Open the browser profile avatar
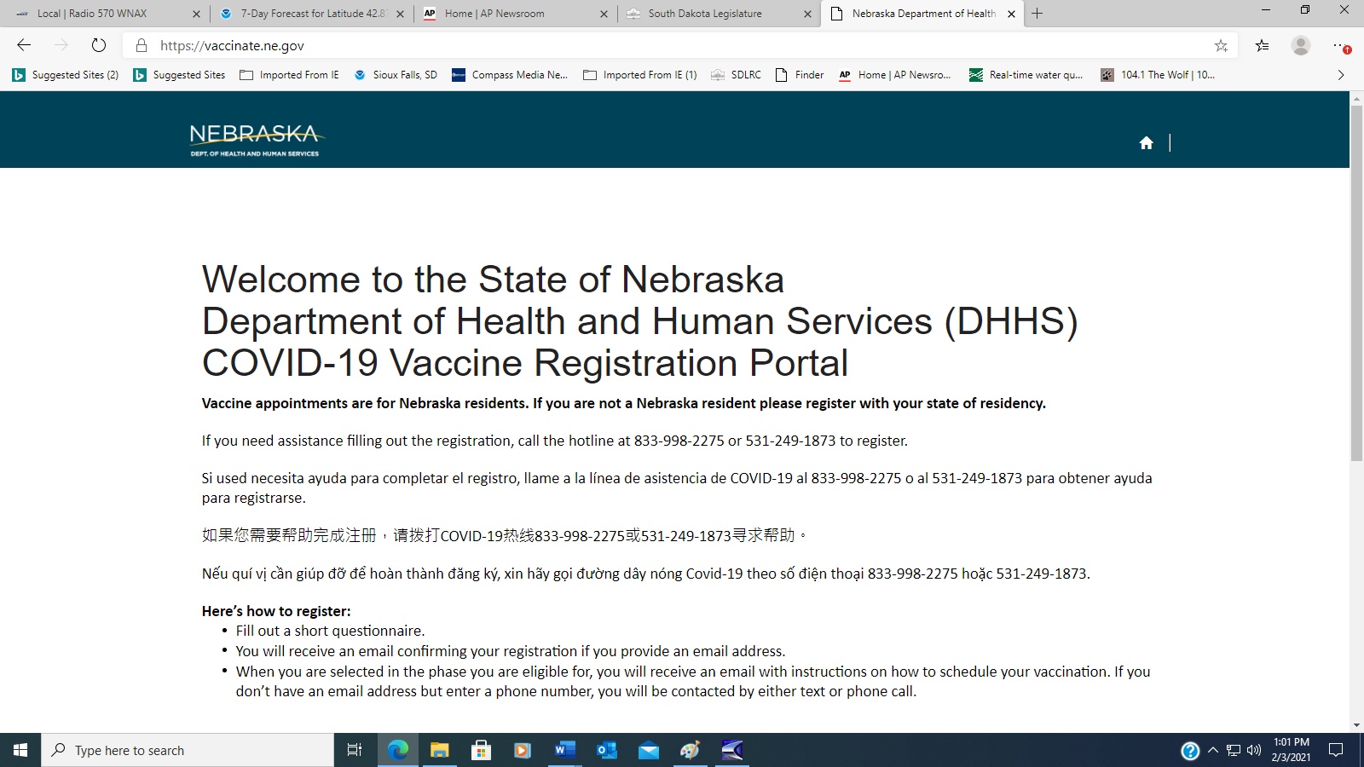This screenshot has height=767, width=1364. coord(1300,46)
